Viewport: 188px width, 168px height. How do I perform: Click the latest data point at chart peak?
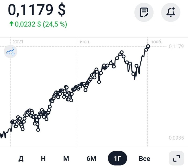(x=148, y=46)
